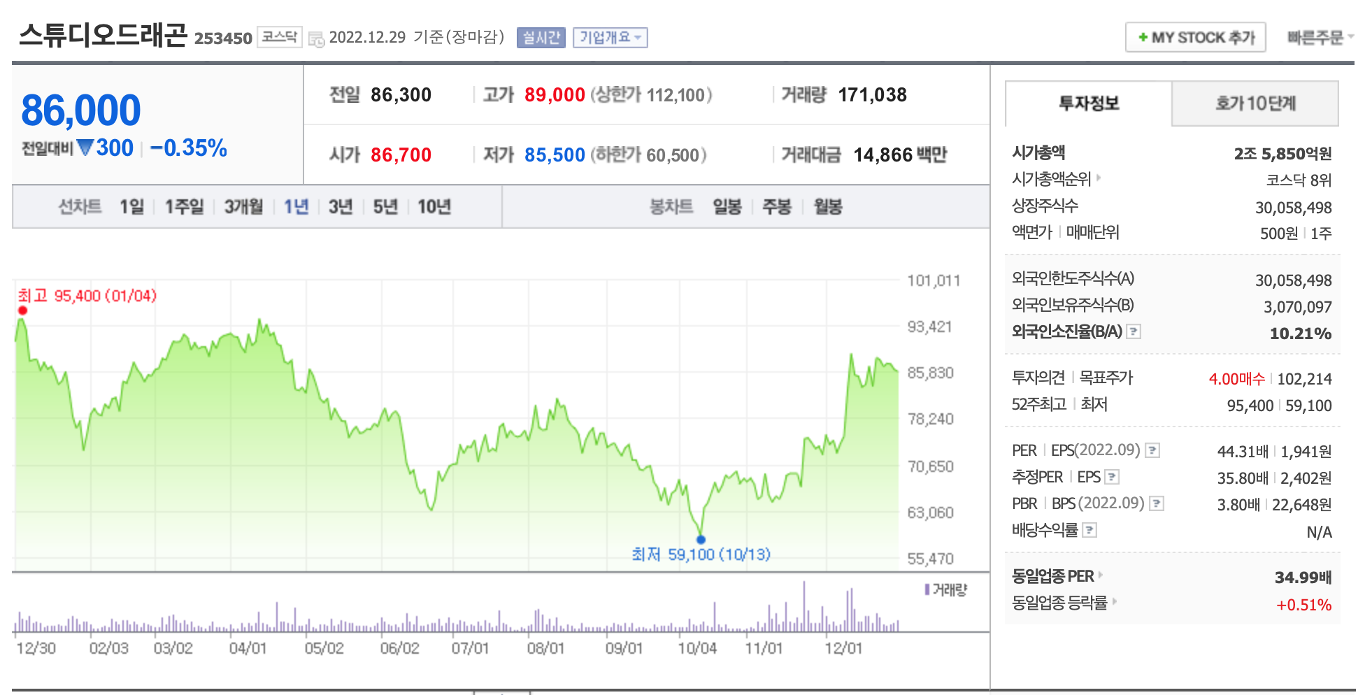
Task: Click the 실시간 button
Action: tap(541, 38)
